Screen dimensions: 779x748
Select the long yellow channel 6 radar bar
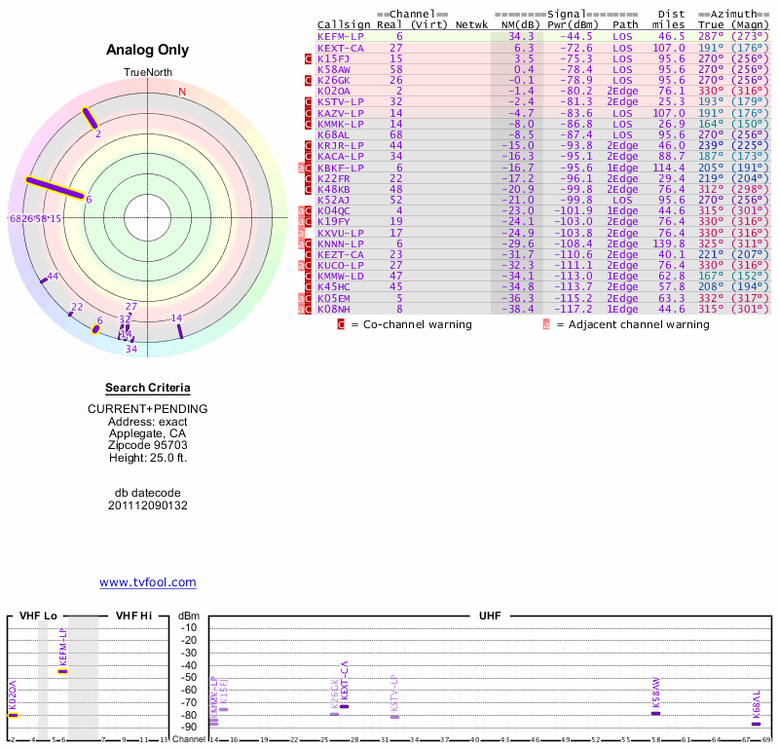pos(56,189)
